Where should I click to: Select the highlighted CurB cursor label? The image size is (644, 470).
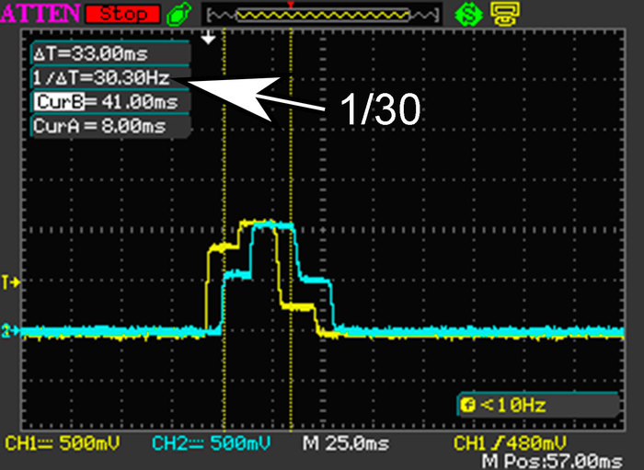[53, 101]
